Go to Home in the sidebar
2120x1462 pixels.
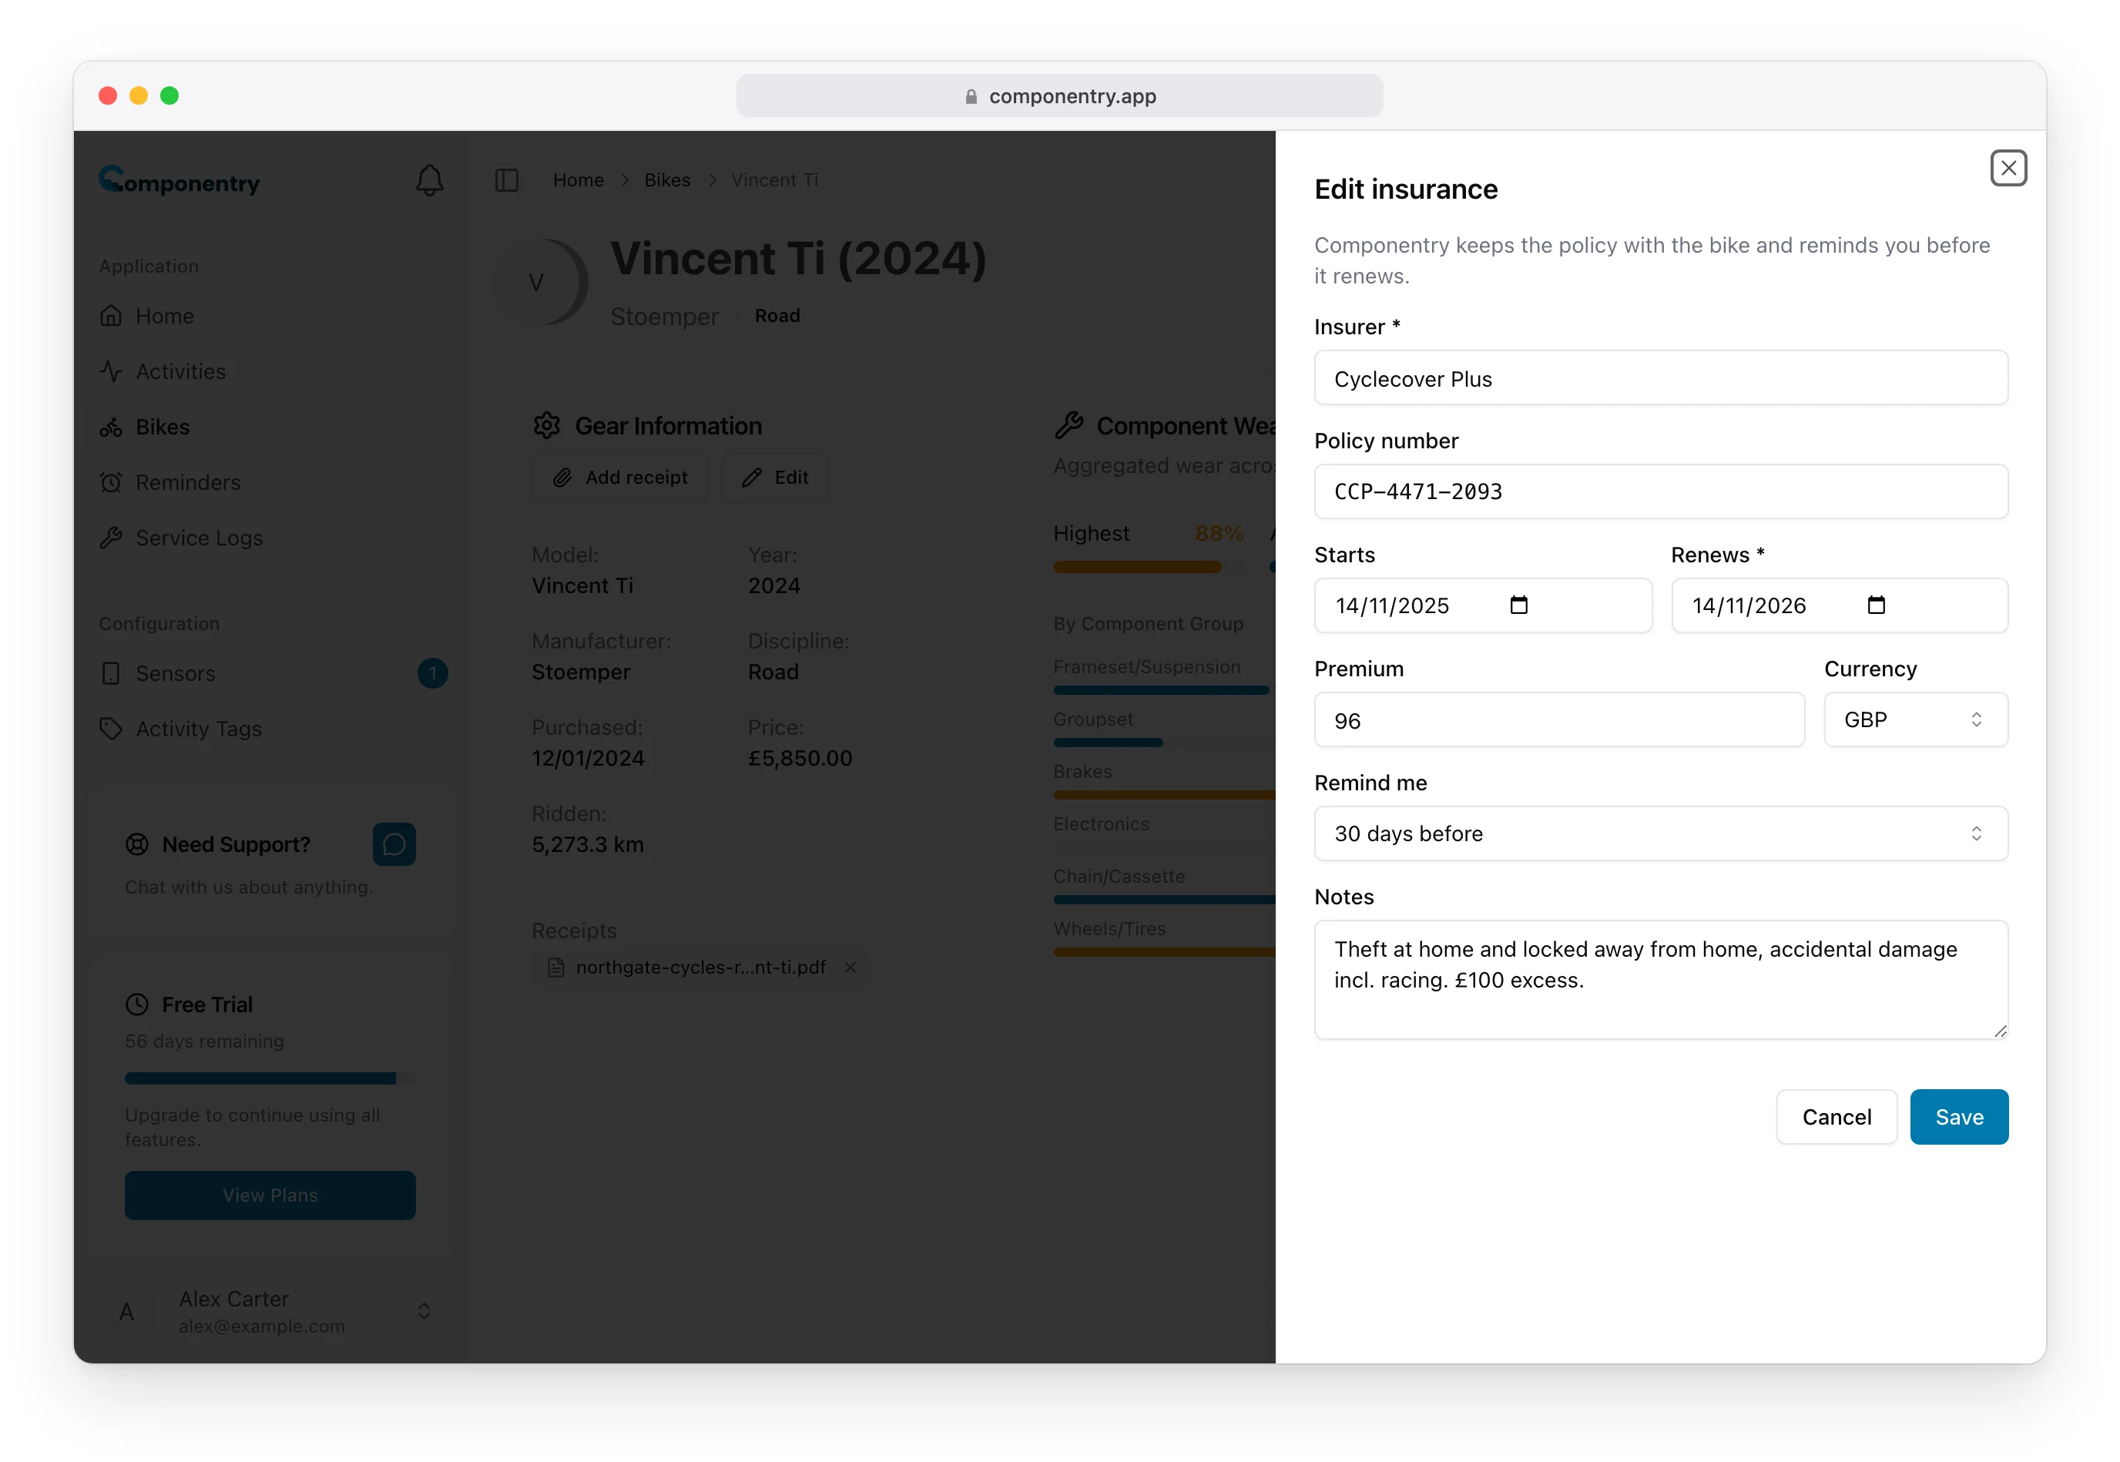(273, 316)
